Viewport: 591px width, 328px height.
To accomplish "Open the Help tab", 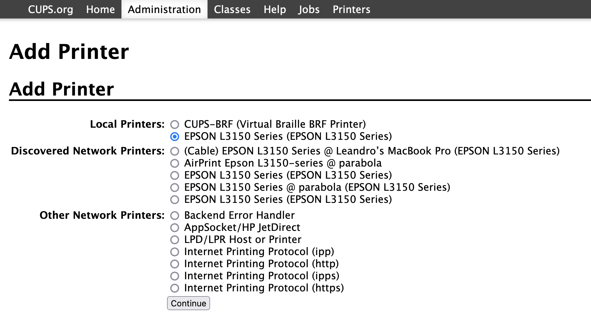I will [x=274, y=9].
